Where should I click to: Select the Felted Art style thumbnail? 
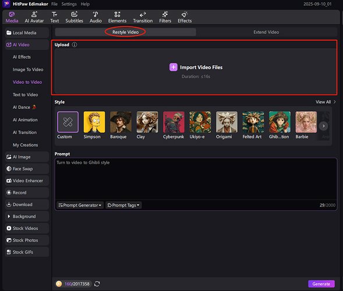[253, 122]
